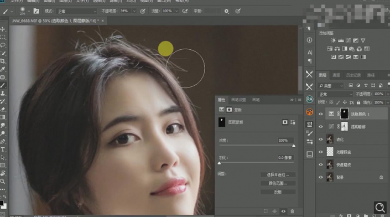Switch to 画笔设置 tab
390x217 pixels.
click(238, 100)
